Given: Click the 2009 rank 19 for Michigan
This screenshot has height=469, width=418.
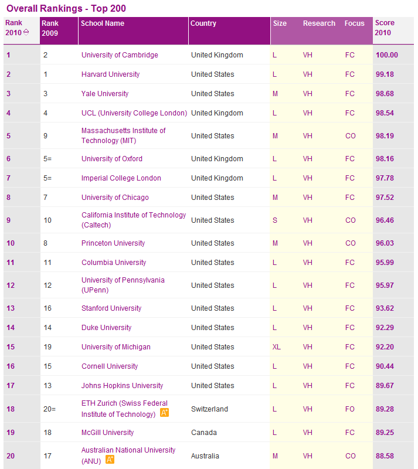Looking at the screenshot, I should tap(47, 347).
